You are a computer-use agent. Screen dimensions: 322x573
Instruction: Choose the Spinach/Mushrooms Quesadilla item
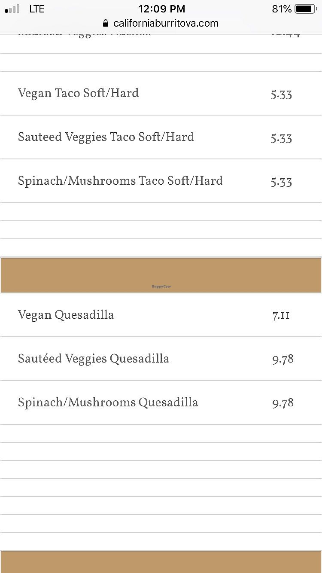point(108,402)
